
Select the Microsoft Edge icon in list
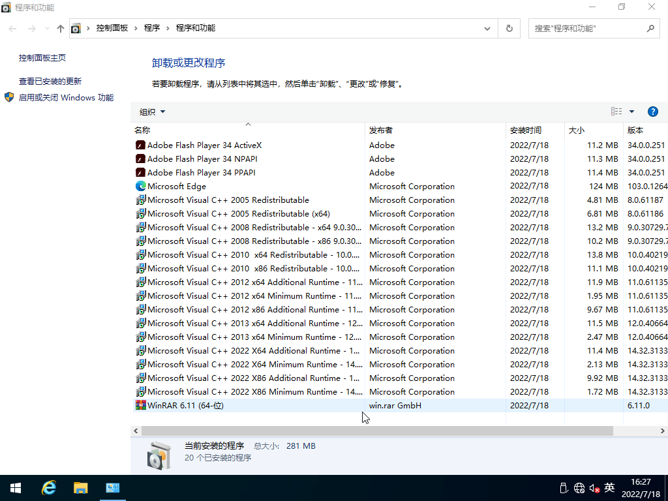pos(140,187)
